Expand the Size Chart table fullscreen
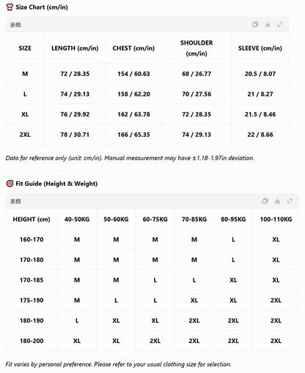 [280, 24]
